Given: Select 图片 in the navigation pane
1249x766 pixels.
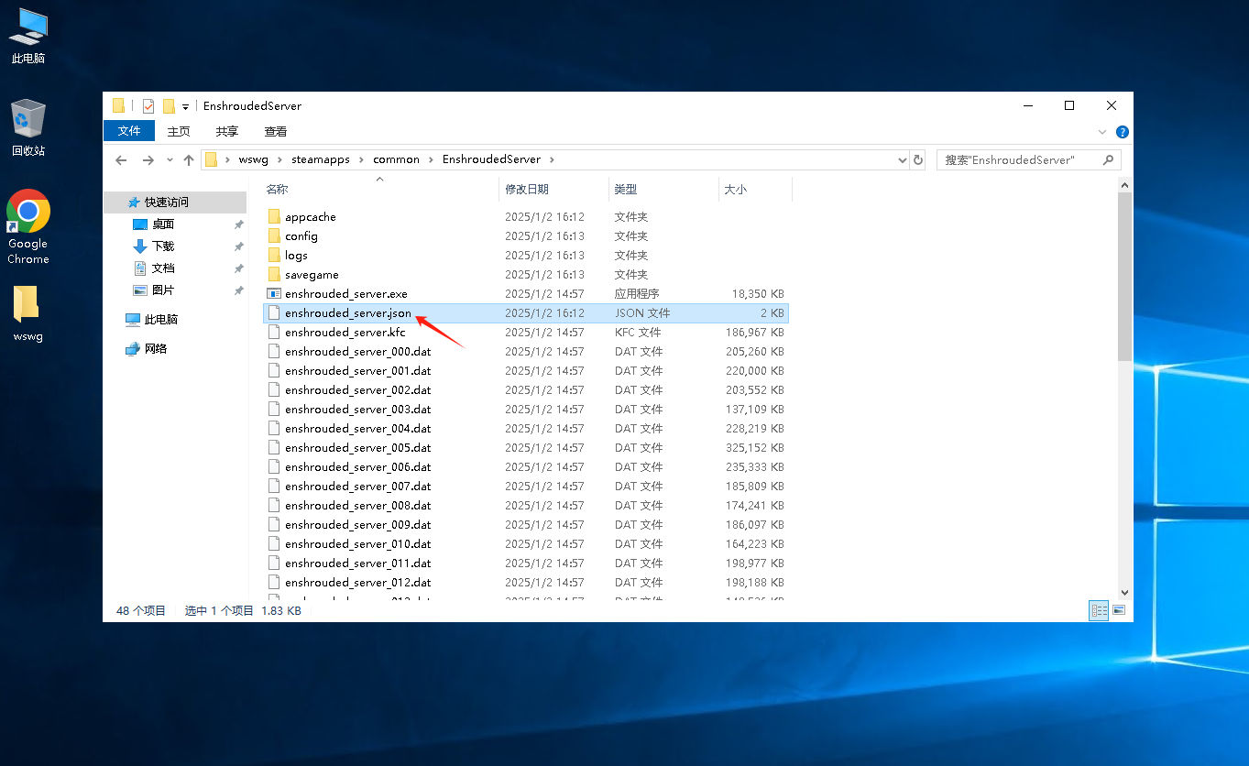Looking at the screenshot, I should point(162,290).
